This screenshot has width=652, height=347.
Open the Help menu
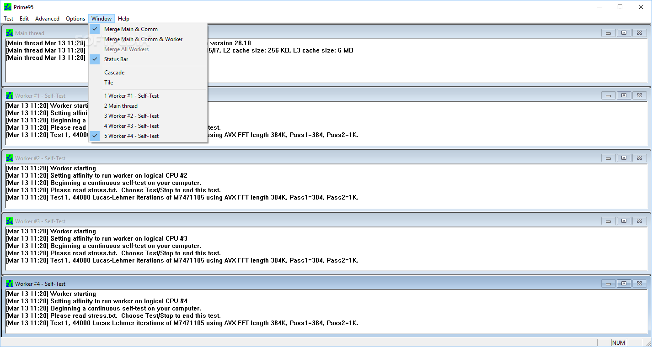pos(123,19)
